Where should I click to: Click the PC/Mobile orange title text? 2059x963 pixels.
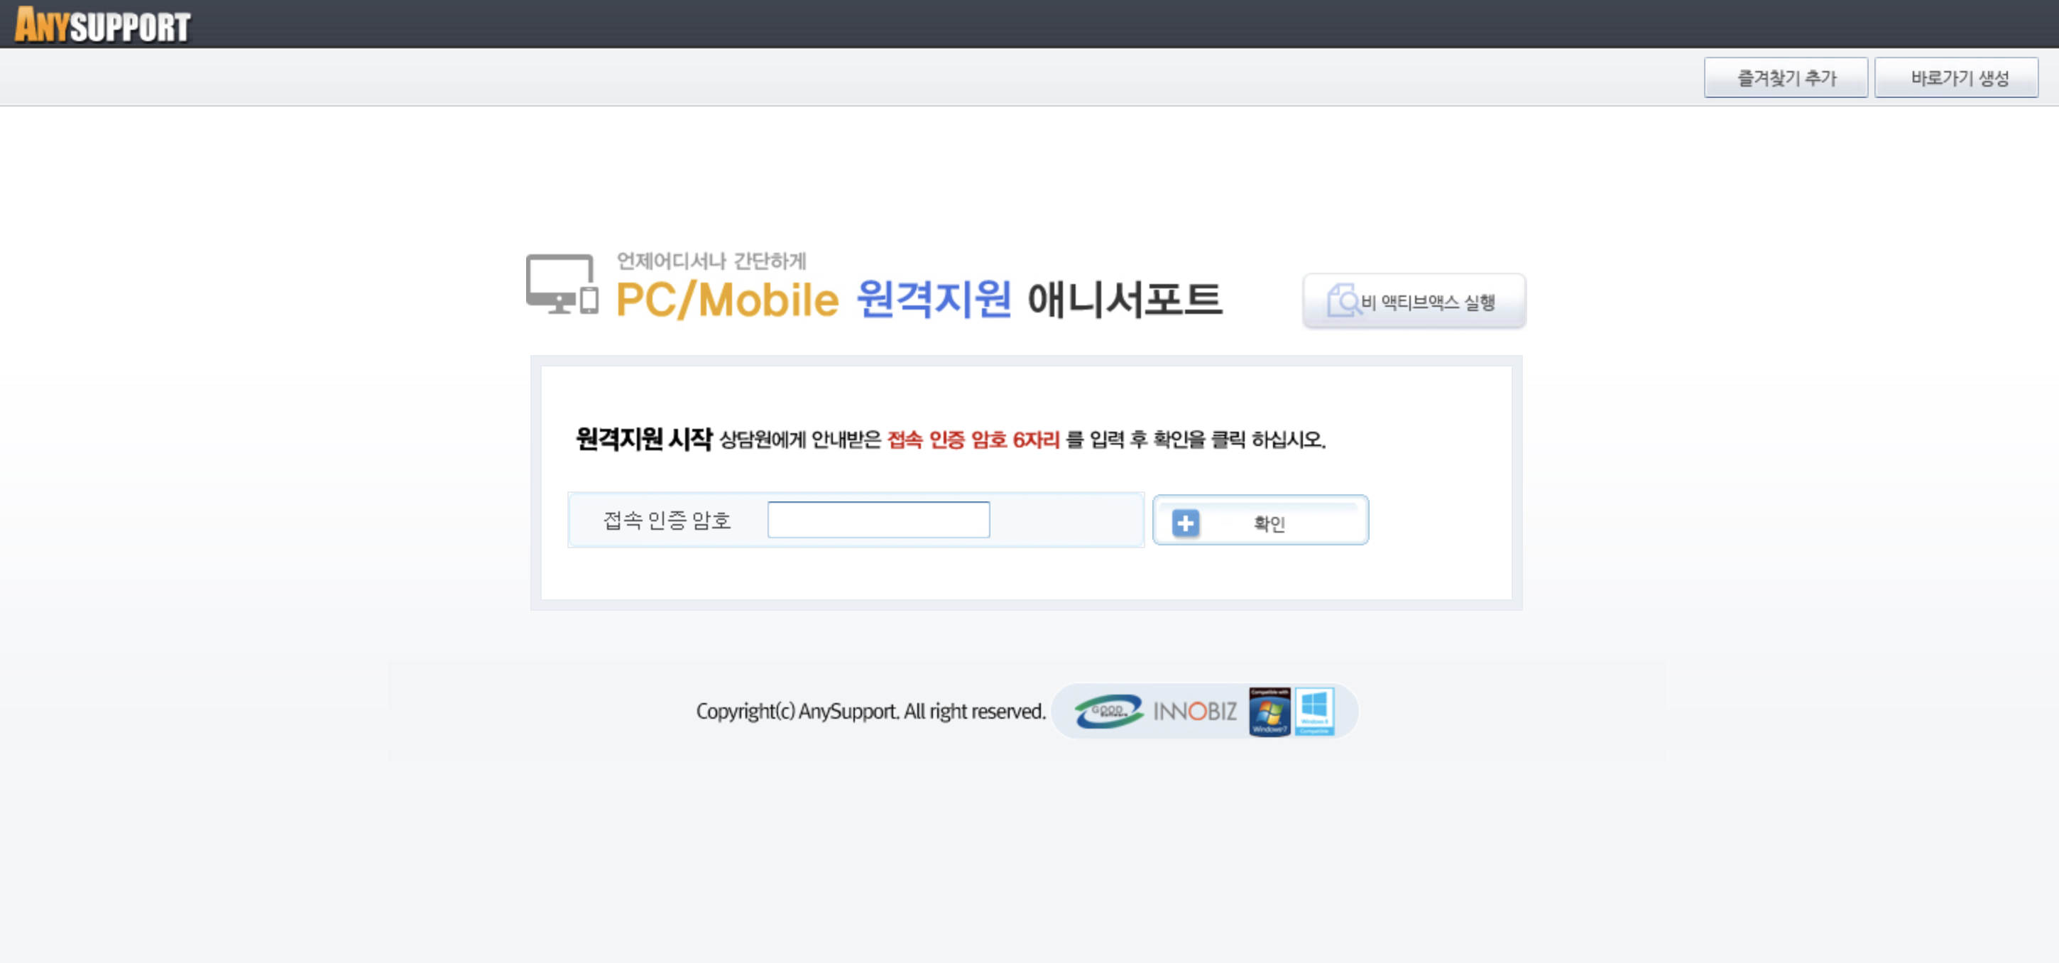tap(726, 300)
